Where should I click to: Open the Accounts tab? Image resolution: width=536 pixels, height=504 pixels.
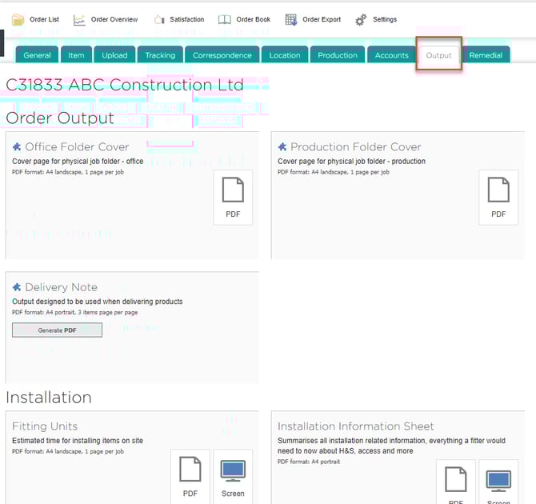click(392, 55)
